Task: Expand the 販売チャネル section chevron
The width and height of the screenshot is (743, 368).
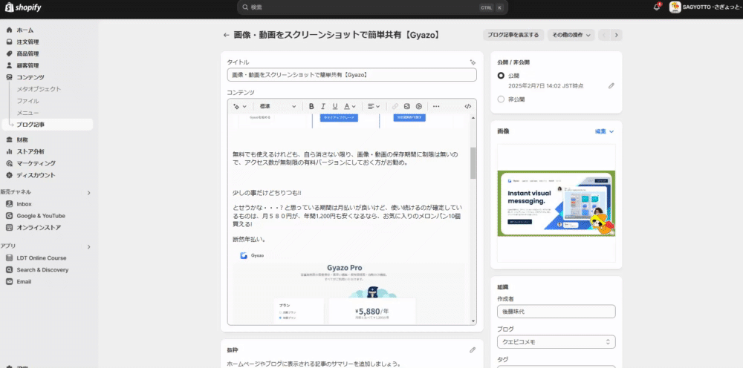Action: (x=88, y=192)
